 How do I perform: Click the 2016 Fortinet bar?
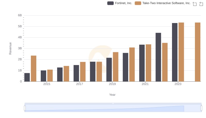pyautogui.click(x=60, y=74)
